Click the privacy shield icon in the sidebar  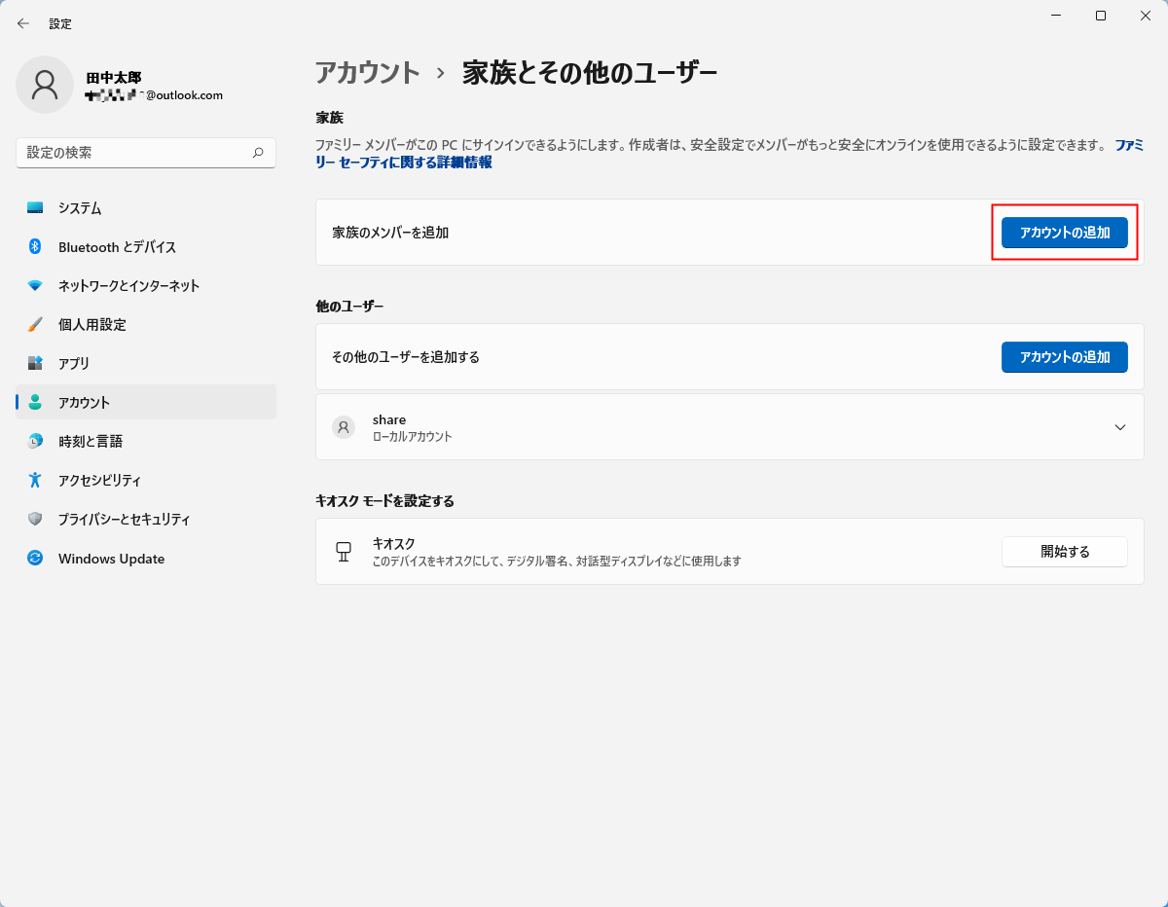[35, 519]
